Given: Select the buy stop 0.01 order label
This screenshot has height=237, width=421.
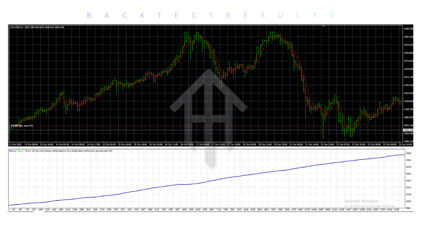Looking at the screenshot, I should [26, 125].
